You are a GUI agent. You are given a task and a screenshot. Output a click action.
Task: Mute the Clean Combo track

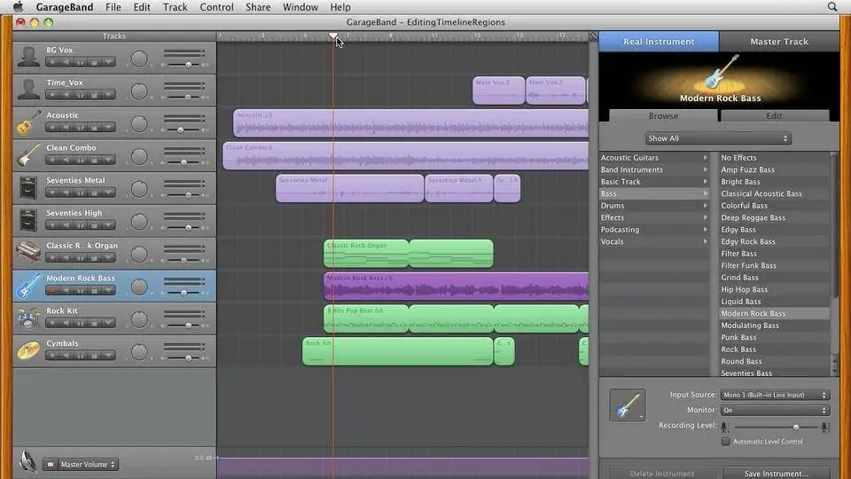[66, 161]
